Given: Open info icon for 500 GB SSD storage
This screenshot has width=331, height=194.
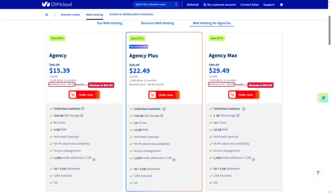Looking at the screenshot, I should [82, 116].
